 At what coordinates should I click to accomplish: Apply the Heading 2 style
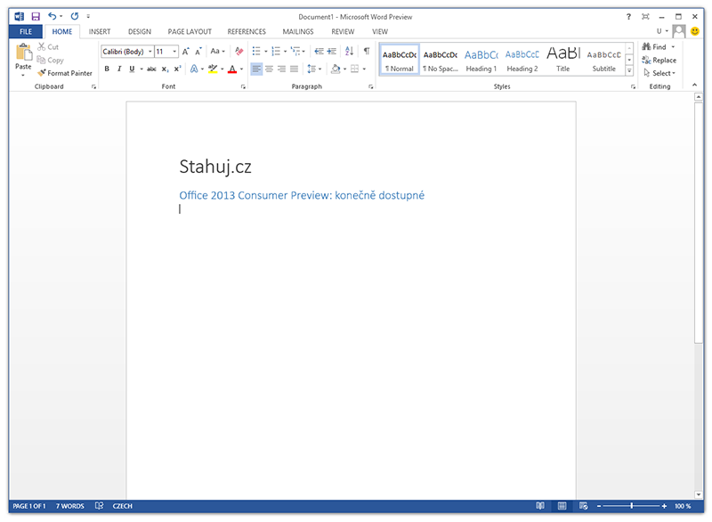point(522,60)
